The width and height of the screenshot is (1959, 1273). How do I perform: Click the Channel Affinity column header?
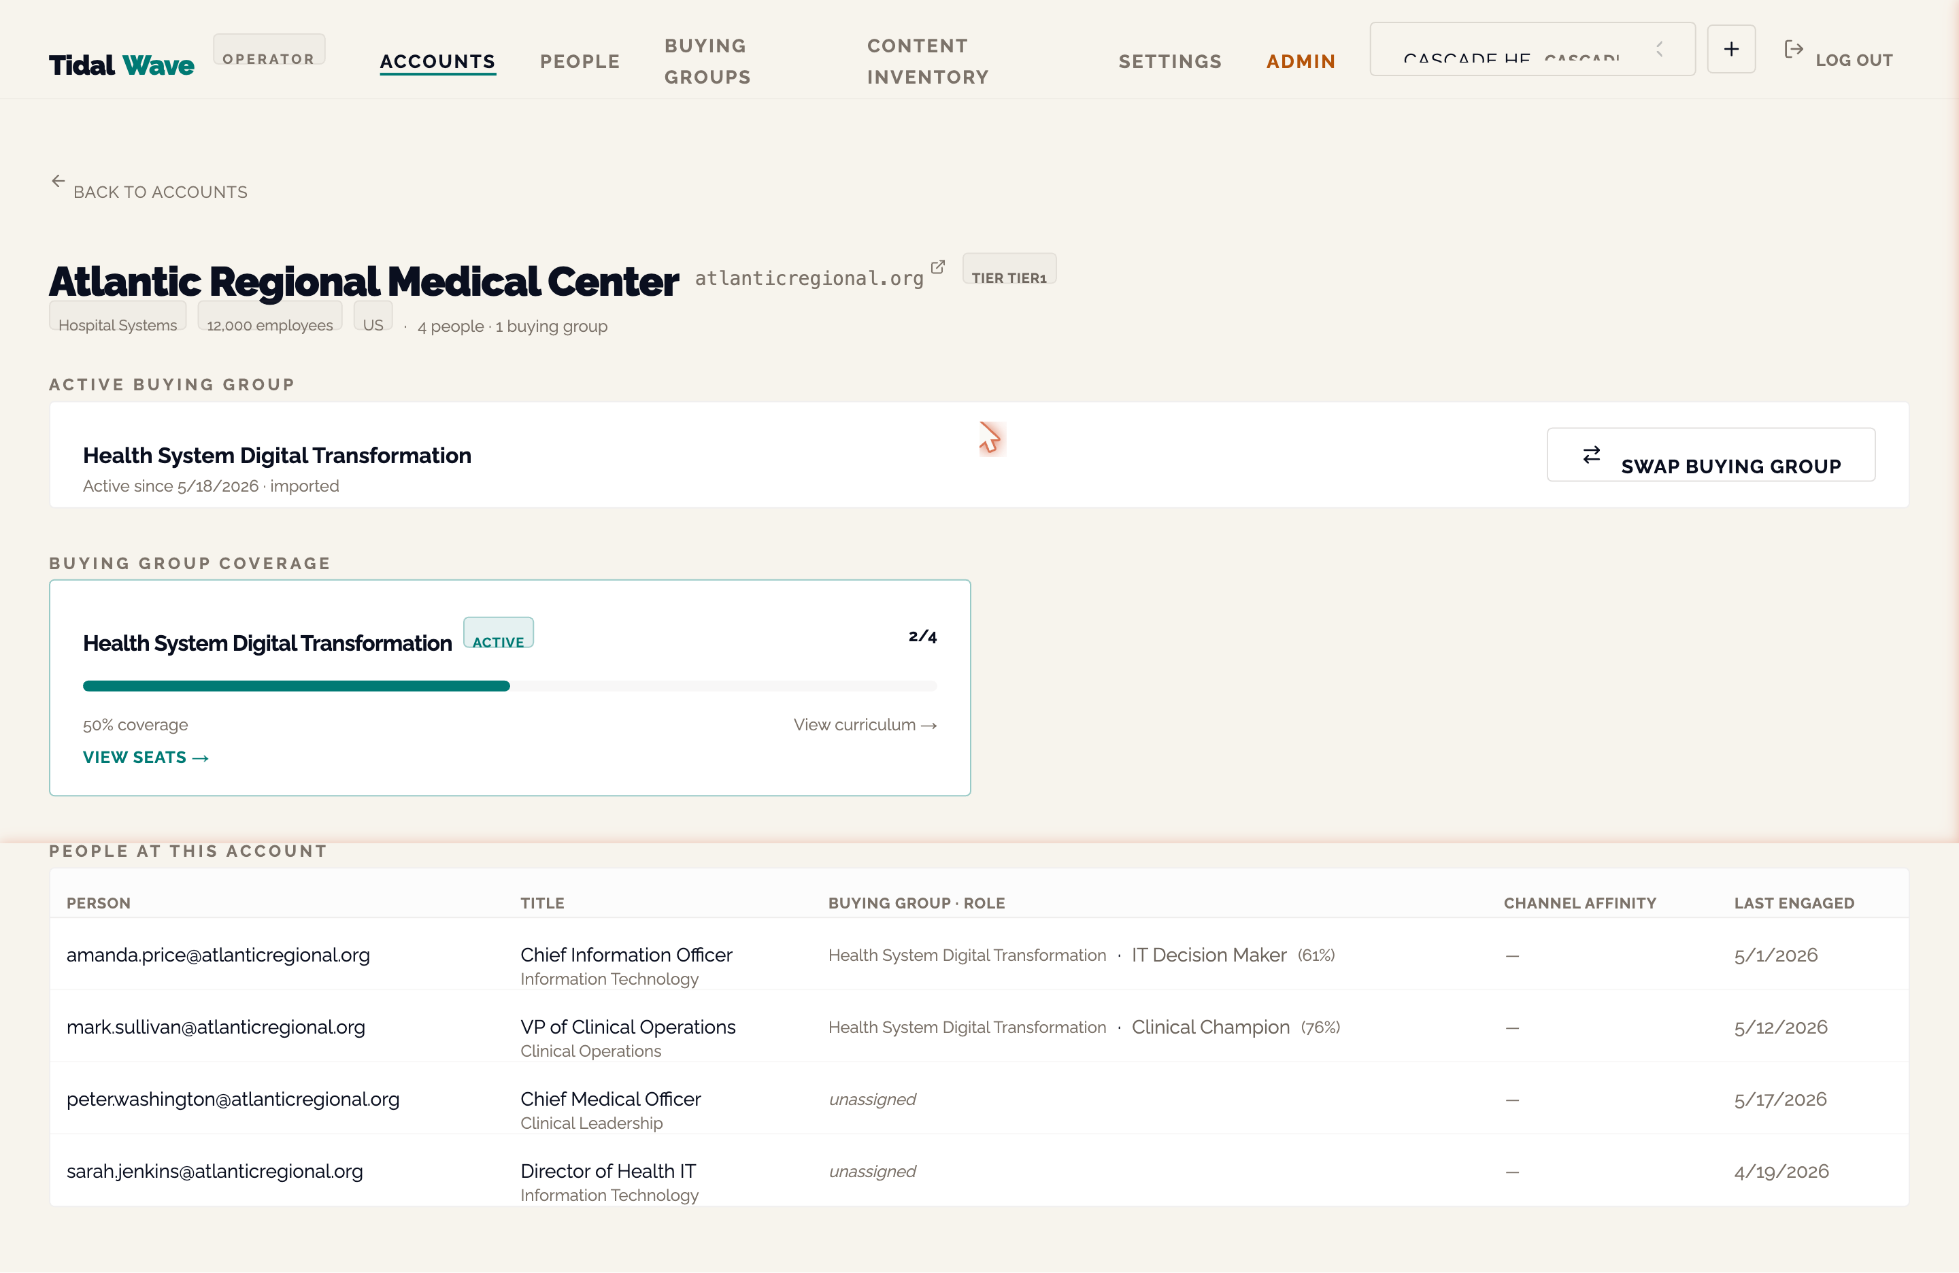pos(1579,902)
